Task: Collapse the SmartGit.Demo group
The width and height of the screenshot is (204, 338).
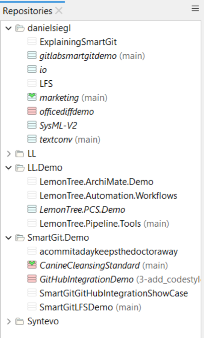Action: point(8,238)
